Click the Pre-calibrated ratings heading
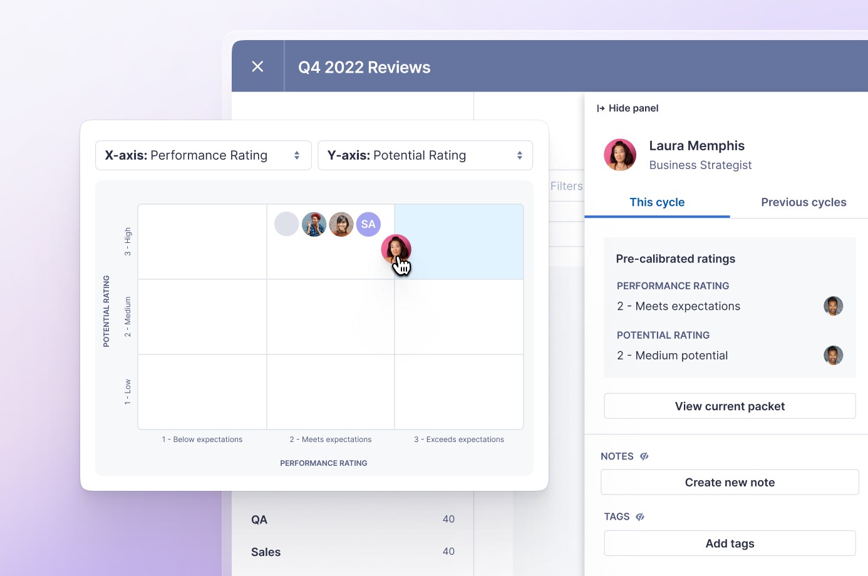Image resolution: width=868 pixels, height=576 pixels. (675, 259)
